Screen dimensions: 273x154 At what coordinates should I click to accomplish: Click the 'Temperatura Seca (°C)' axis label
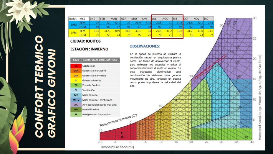point(117,147)
